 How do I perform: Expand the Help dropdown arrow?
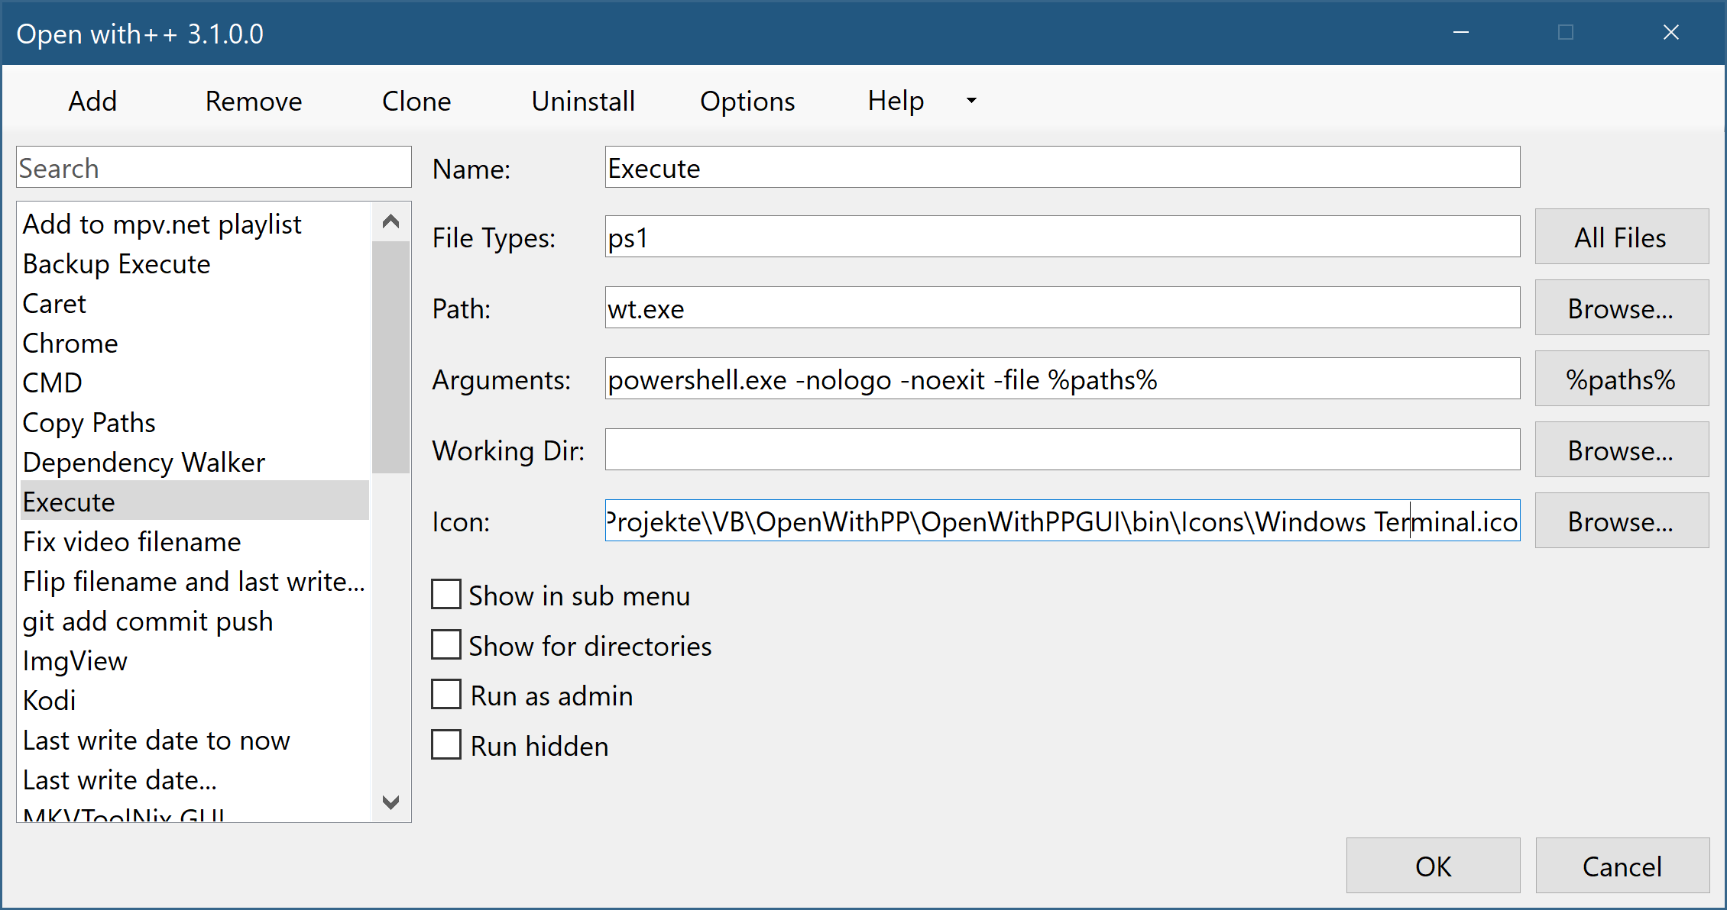[970, 101]
